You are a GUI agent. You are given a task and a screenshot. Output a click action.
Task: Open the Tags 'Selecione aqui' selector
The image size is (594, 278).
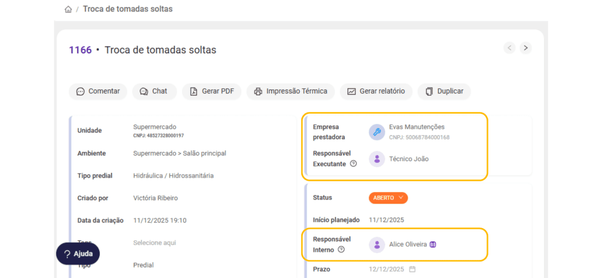(x=154, y=243)
